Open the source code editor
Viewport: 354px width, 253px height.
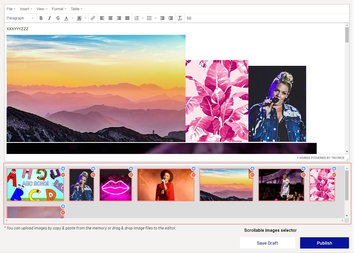coord(189,18)
